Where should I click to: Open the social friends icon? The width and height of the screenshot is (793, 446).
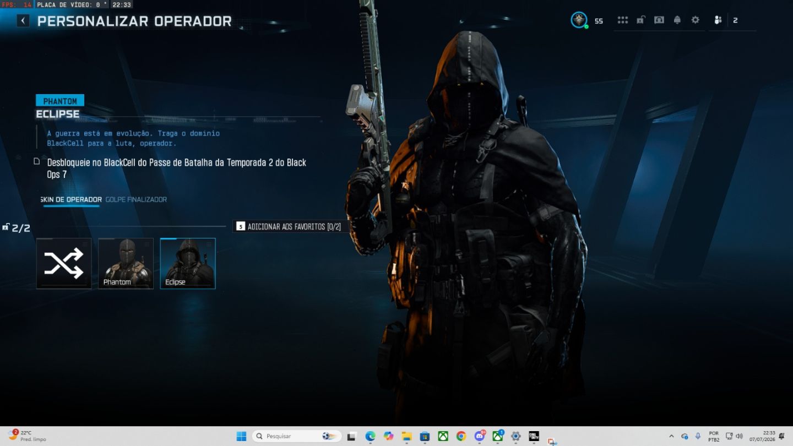pyautogui.click(x=718, y=20)
